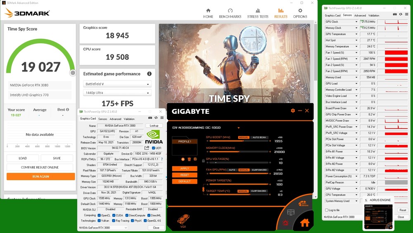Take screenshot in GPU-Z Sensors window
The image size is (413, 233).
(x=395, y=14)
